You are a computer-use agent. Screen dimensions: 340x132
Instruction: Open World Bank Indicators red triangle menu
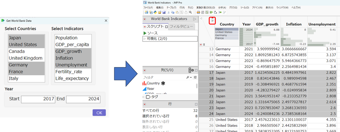pos(145,19)
